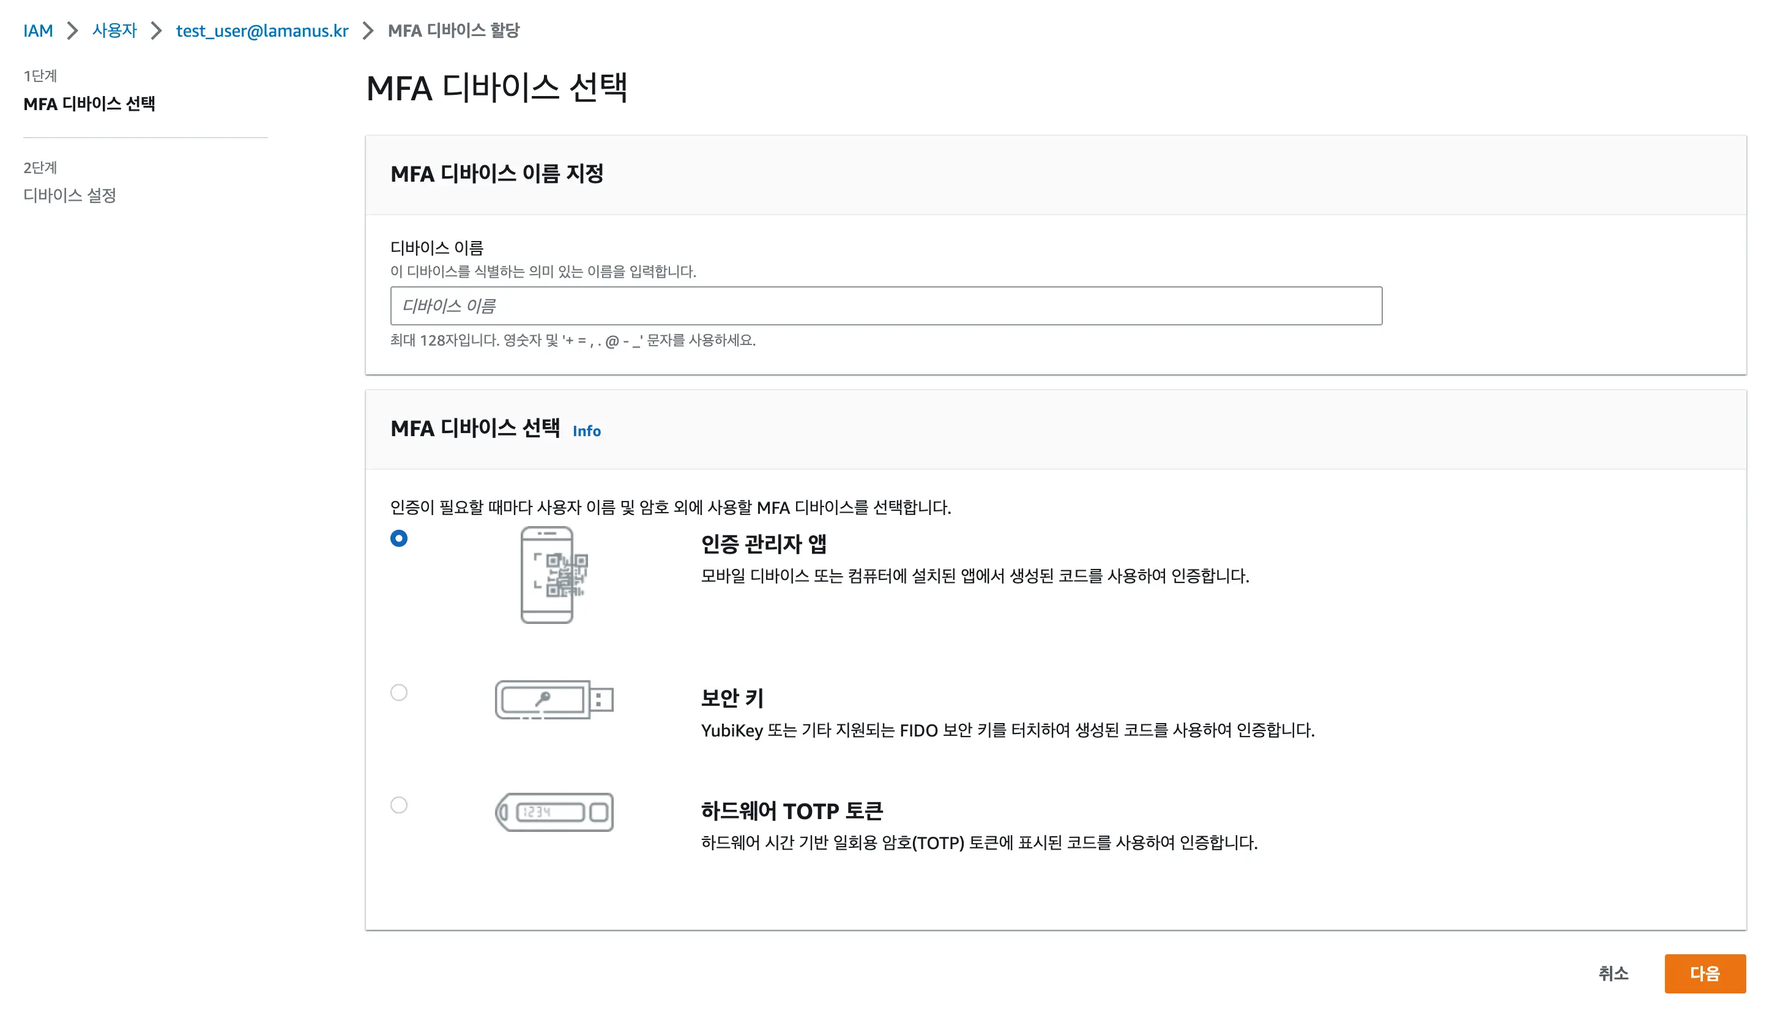
Task: Click the chevron after IAM in breadcrumb
Action: 72,31
